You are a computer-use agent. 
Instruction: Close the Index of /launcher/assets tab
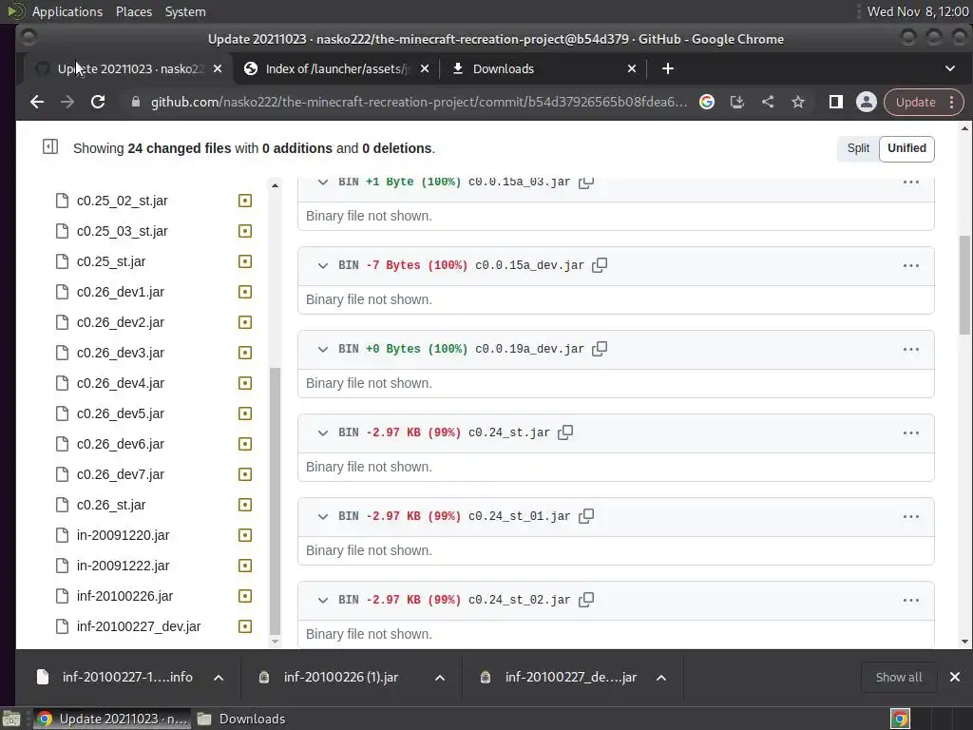425,68
